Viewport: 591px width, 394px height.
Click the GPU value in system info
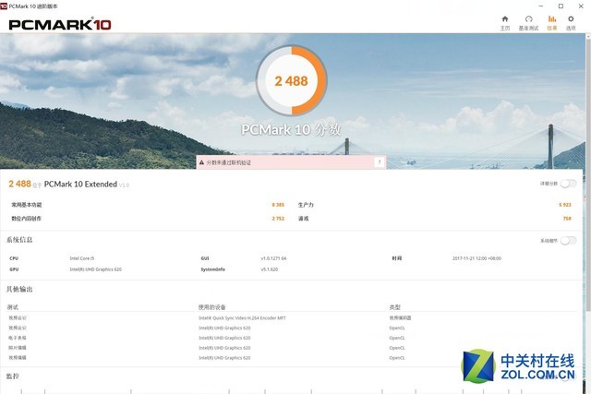[96, 269]
